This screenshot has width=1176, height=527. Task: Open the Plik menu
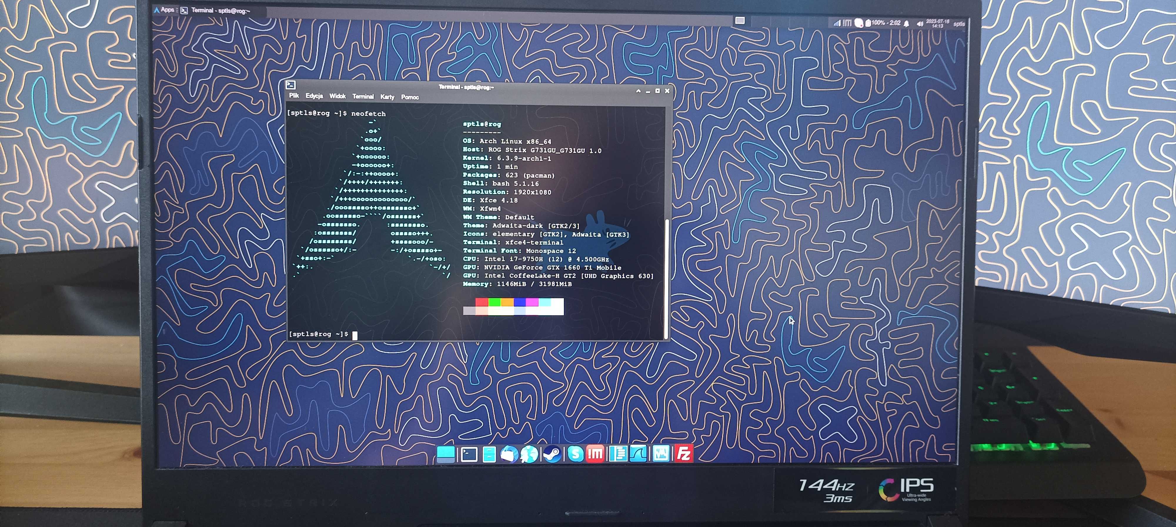point(294,96)
